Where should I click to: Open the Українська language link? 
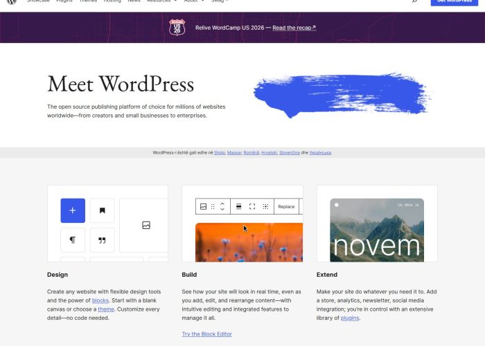[x=320, y=153]
